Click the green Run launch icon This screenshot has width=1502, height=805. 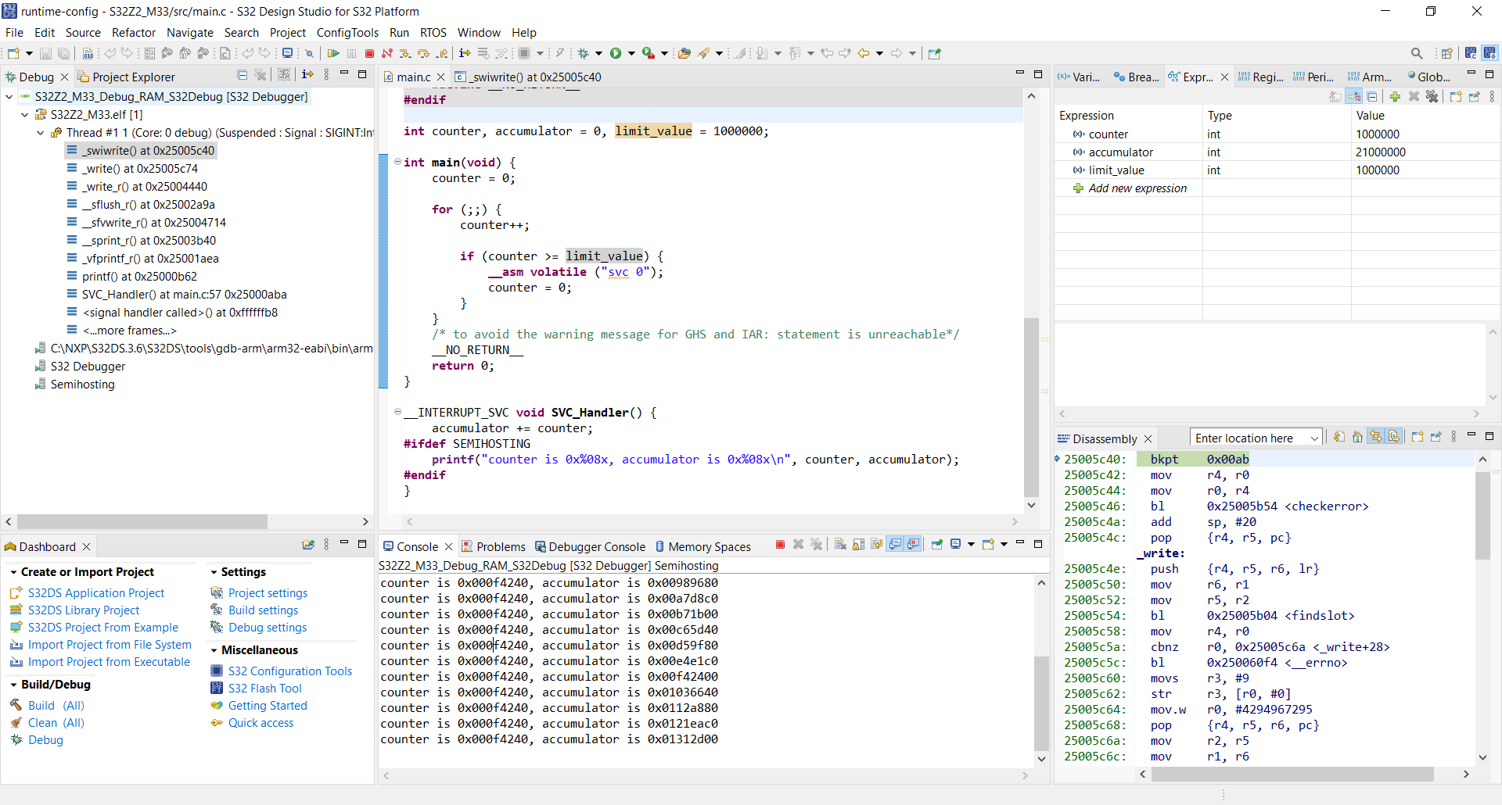pos(616,53)
